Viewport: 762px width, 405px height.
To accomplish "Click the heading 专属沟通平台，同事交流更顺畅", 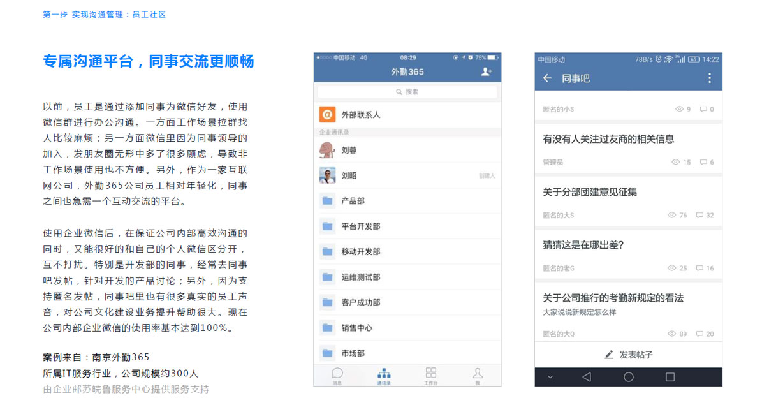I will pos(148,61).
